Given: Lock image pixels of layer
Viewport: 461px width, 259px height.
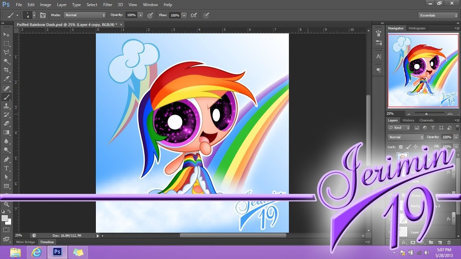Looking at the screenshot, I should [x=408, y=147].
